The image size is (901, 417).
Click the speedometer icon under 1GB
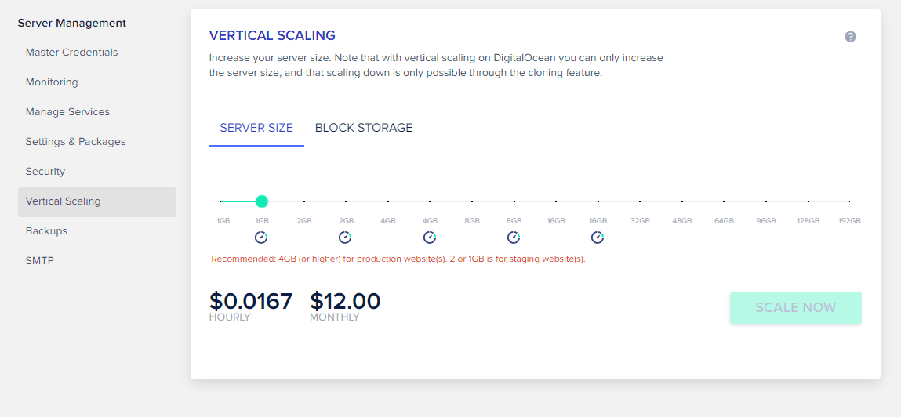[261, 238]
